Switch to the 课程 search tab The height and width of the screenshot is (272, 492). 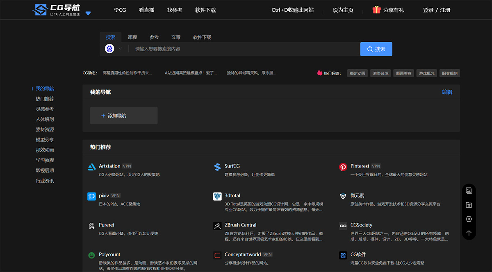pos(132,37)
